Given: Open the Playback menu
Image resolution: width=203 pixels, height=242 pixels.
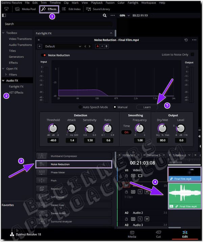Looking at the screenshot, I should coord(97,3).
